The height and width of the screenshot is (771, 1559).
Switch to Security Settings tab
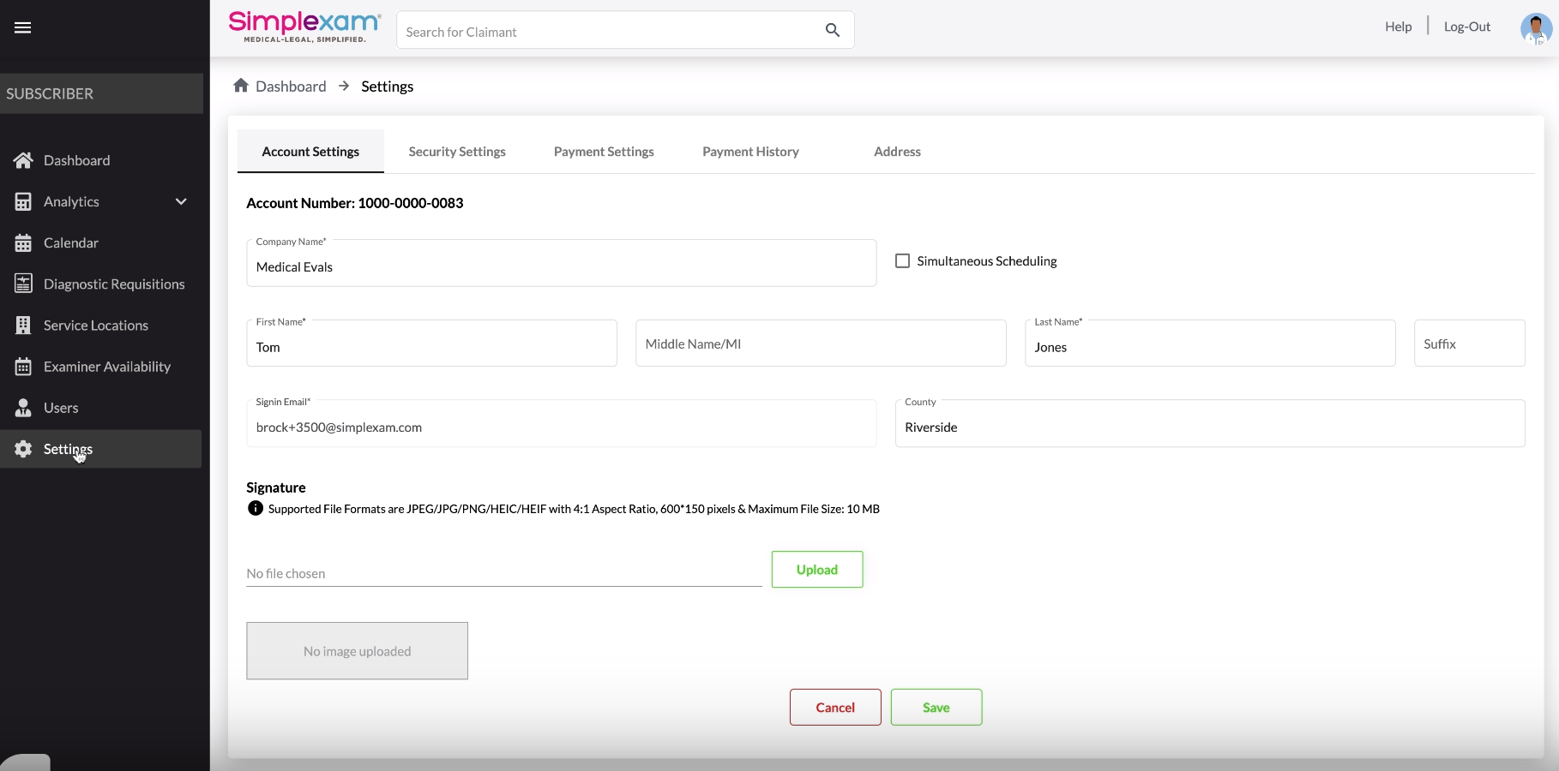click(457, 152)
